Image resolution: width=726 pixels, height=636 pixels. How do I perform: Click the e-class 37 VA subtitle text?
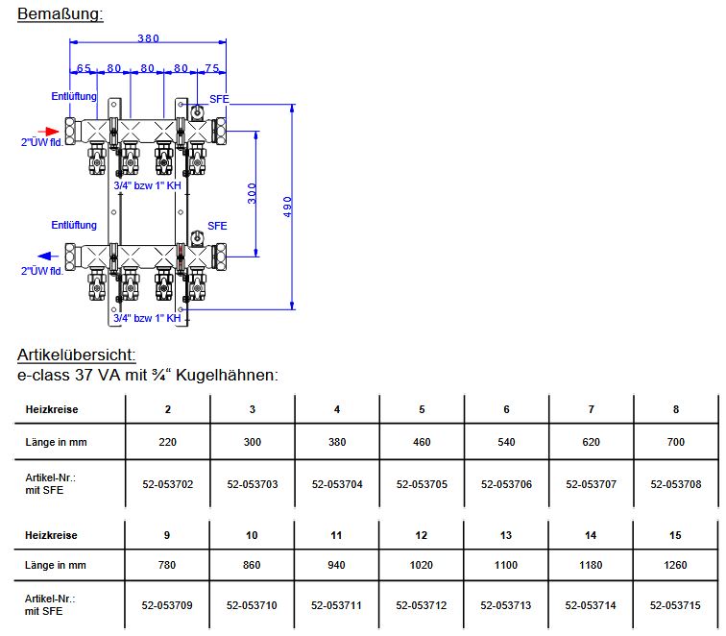pyautogui.click(x=148, y=375)
